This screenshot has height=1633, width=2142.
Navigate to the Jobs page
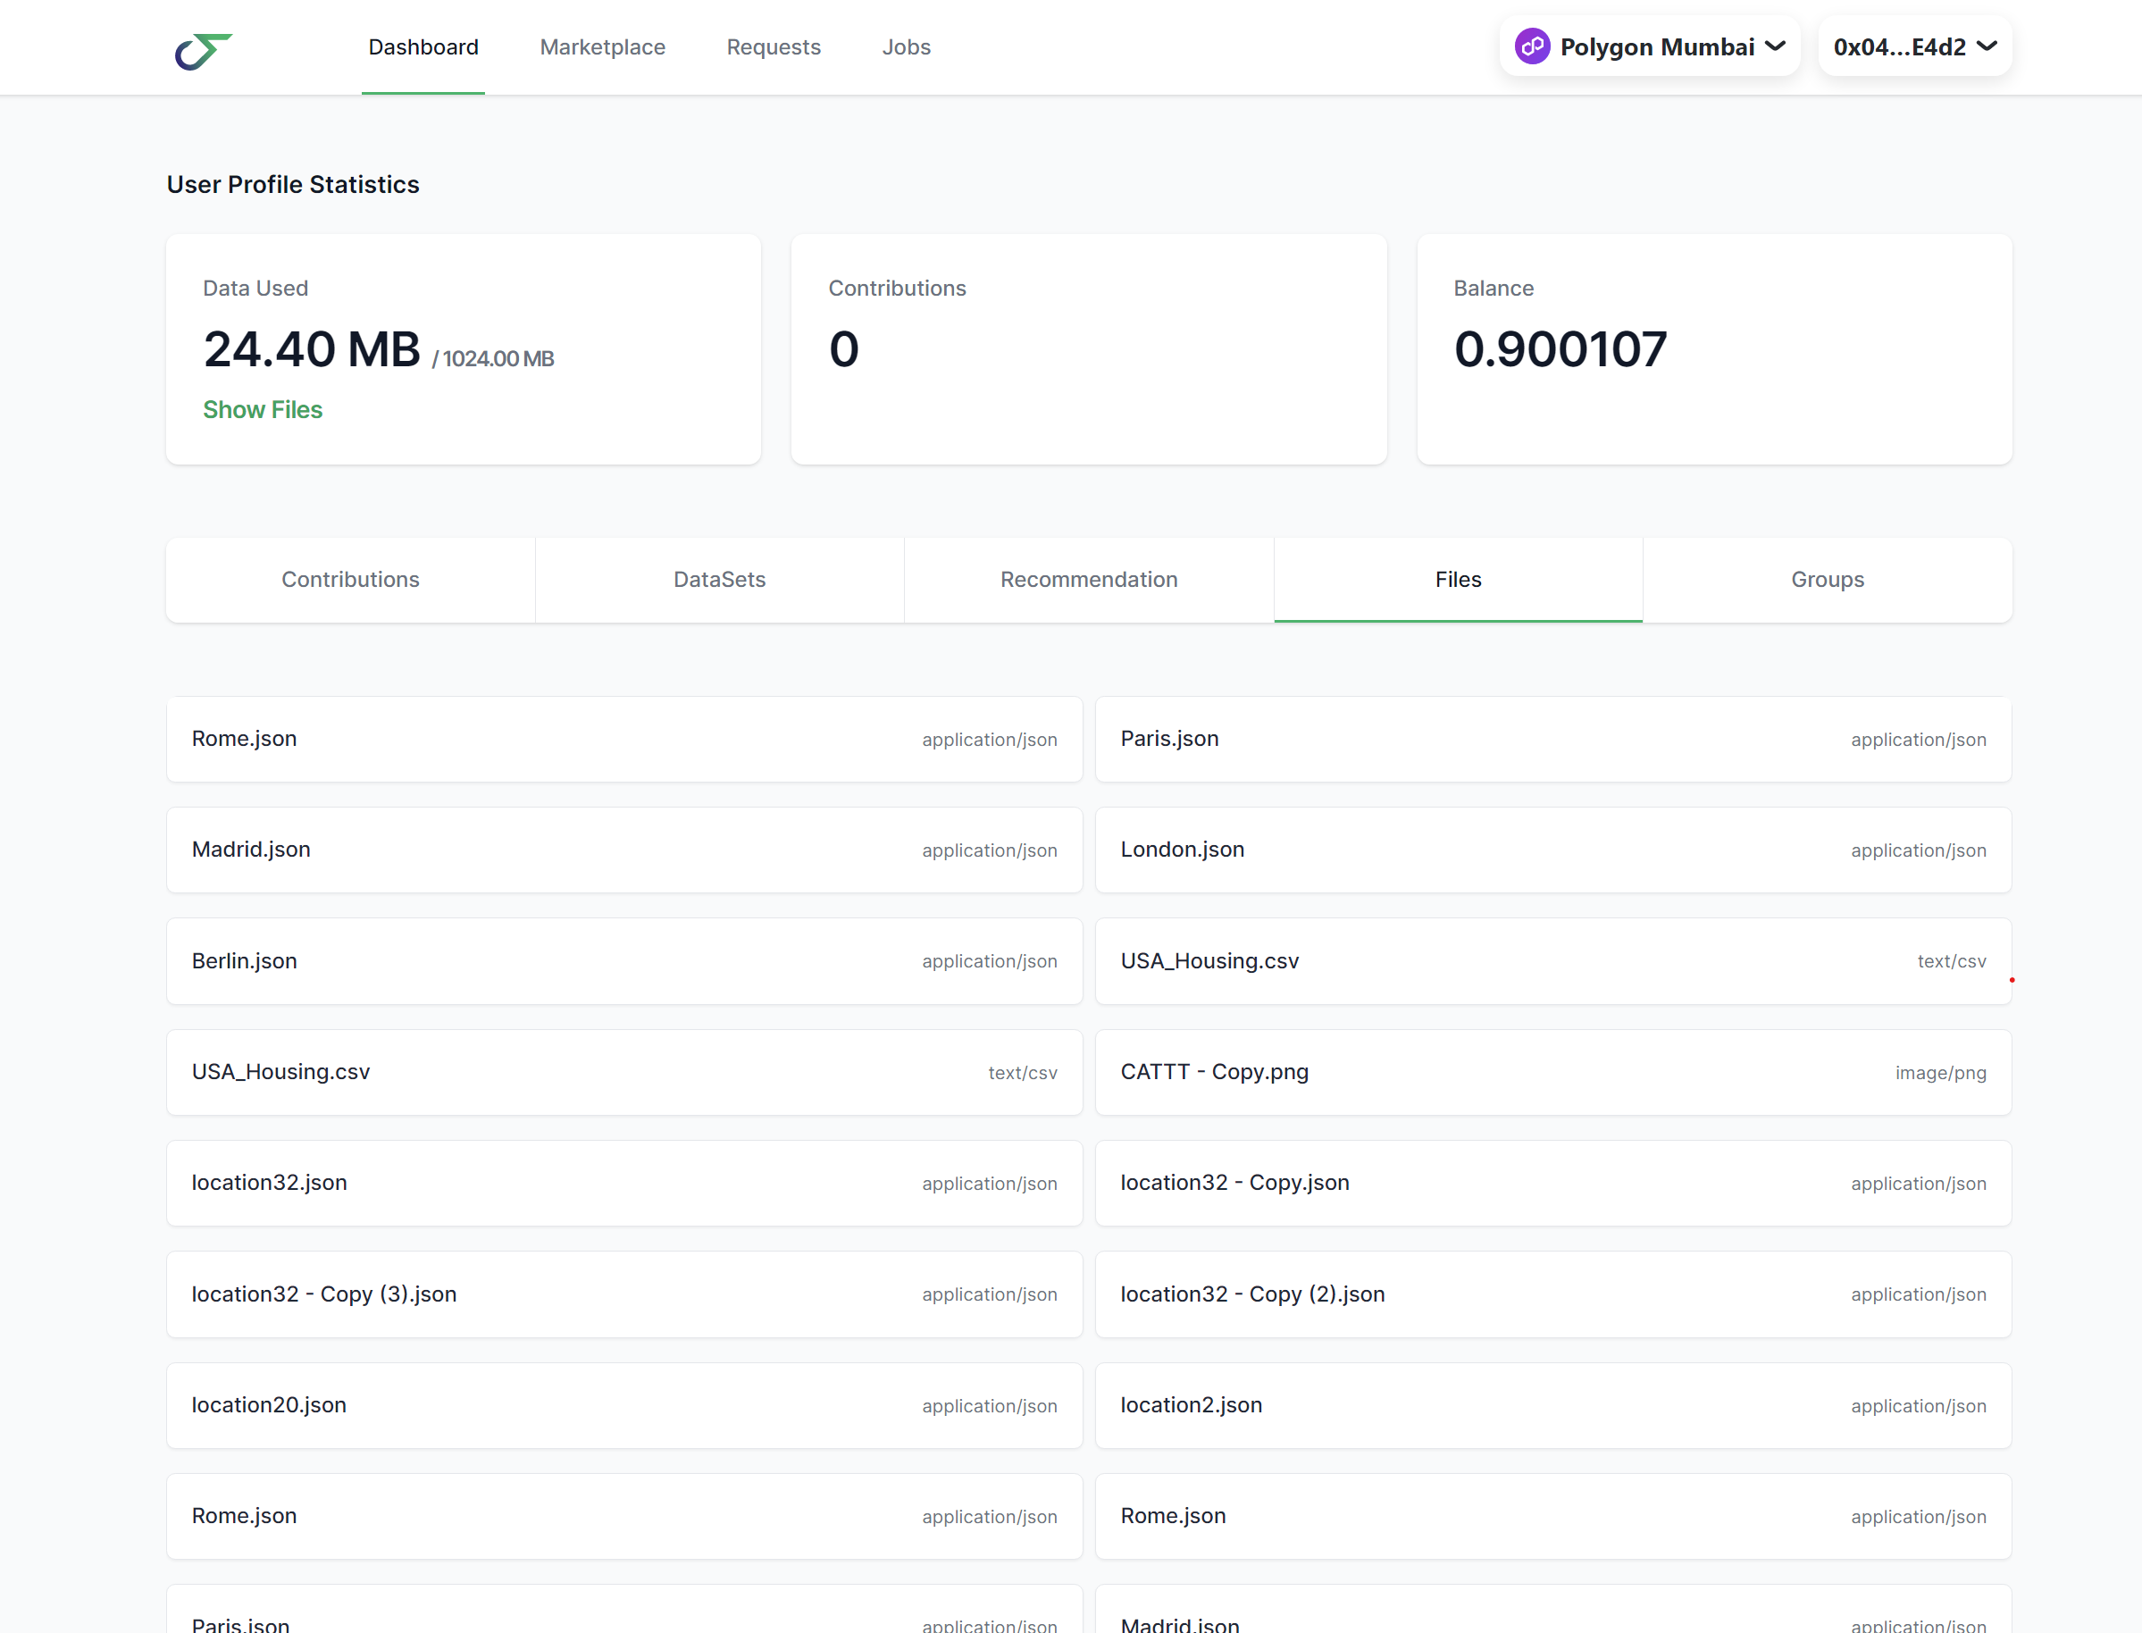click(x=906, y=46)
